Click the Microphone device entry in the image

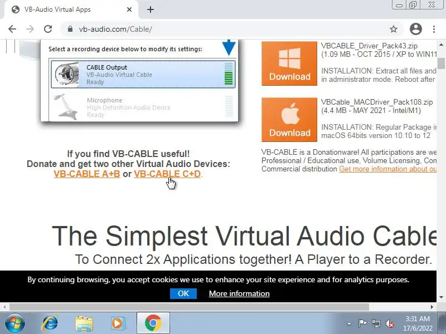pos(143,107)
